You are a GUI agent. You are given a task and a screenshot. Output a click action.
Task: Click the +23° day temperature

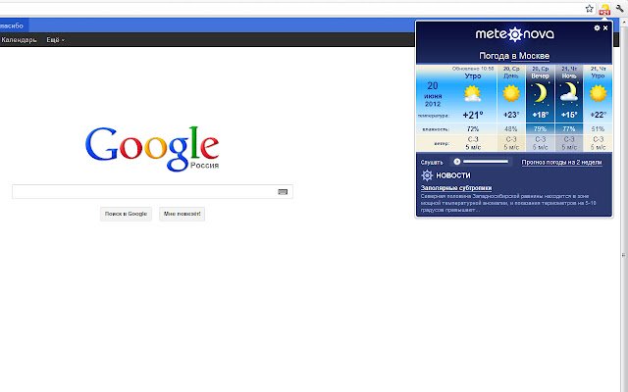point(511,115)
